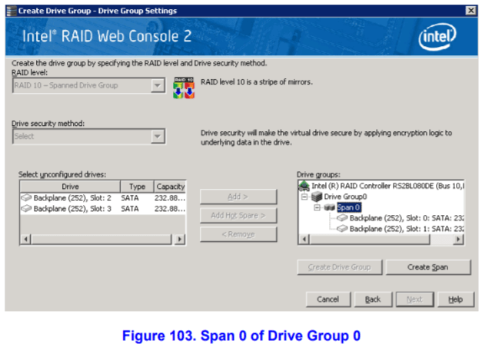The height and width of the screenshot is (347, 482).
Task: Click the RAID controller icon in Drive groups
Action: pos(304,186)
